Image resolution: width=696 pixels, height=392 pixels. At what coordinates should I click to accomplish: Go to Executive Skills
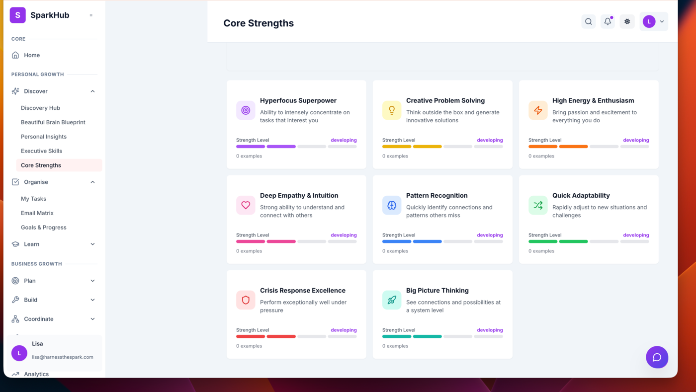pyautogui.click(x=41, y=151)
